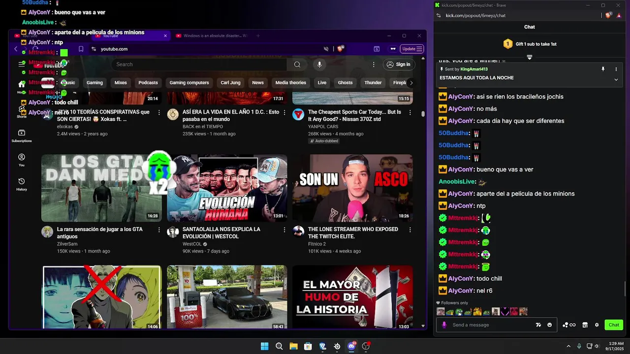Open options menu for LONE STREAMER video
This screenshot has width=630, height=354.
(410, 230)
